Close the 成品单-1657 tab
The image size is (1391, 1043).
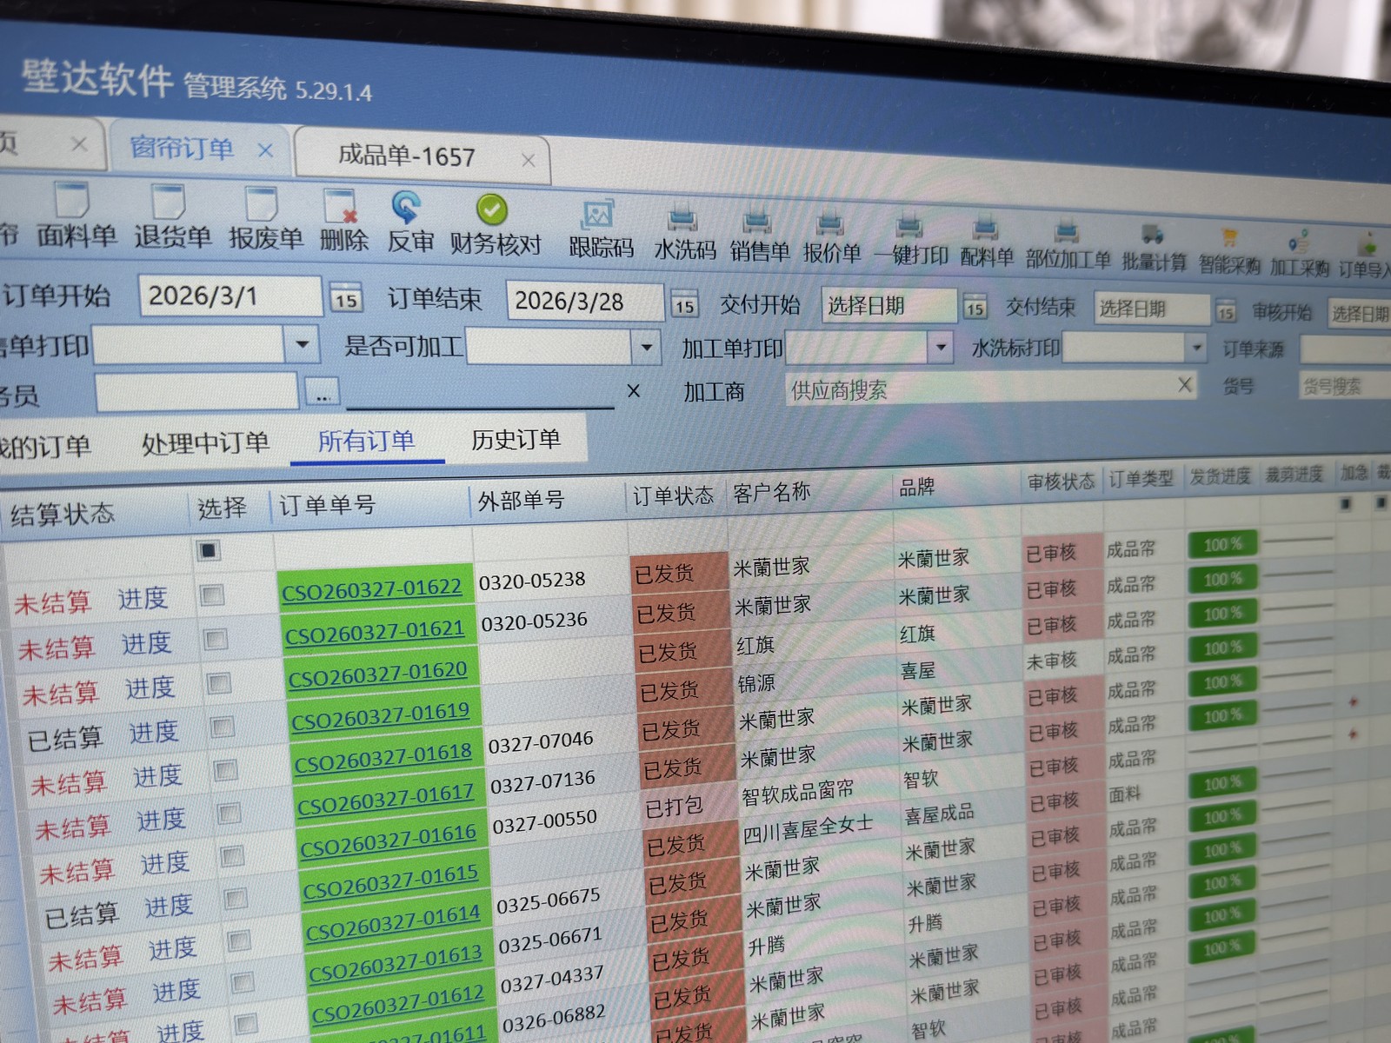[528, 160]
